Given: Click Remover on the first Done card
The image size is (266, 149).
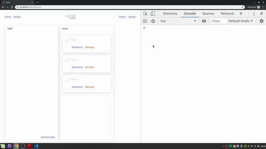Looking at the screenshot, I should point(90,47).
